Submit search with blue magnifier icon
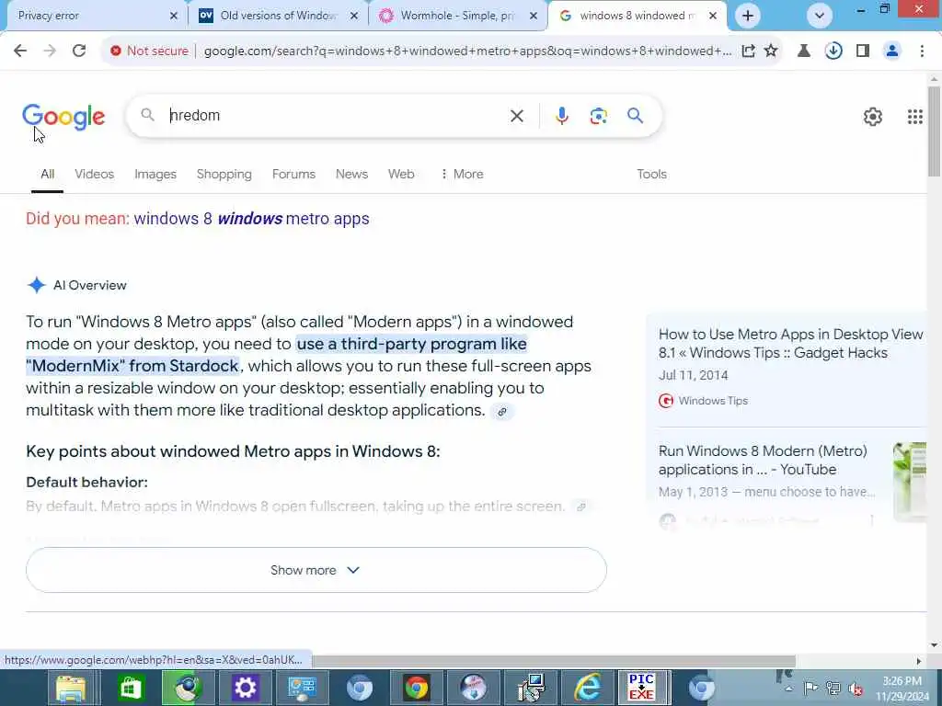The width and height of the screenshot is (942, 706). pyautogui.click(x=636, y=116)
